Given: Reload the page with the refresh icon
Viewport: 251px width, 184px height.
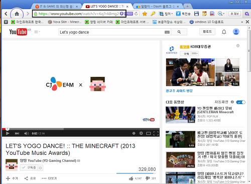Looking at the screenshot, I should coord(136,14).
